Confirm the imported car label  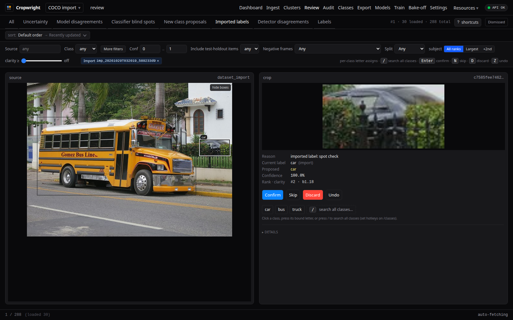coord(273,195)
